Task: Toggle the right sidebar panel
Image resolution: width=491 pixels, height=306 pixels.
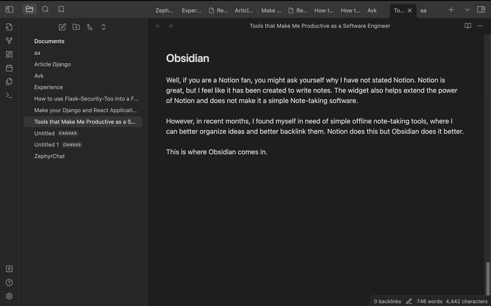Action: [481, 9]
